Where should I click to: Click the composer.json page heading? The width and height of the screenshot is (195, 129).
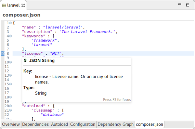coord(21,15)
